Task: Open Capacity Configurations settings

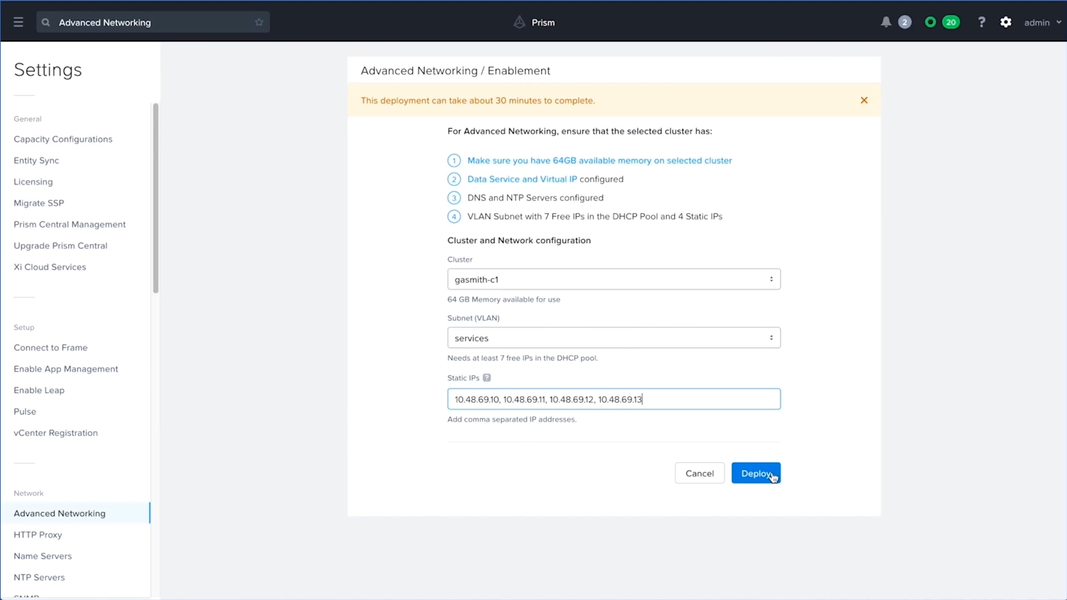Action: (63, 139)
